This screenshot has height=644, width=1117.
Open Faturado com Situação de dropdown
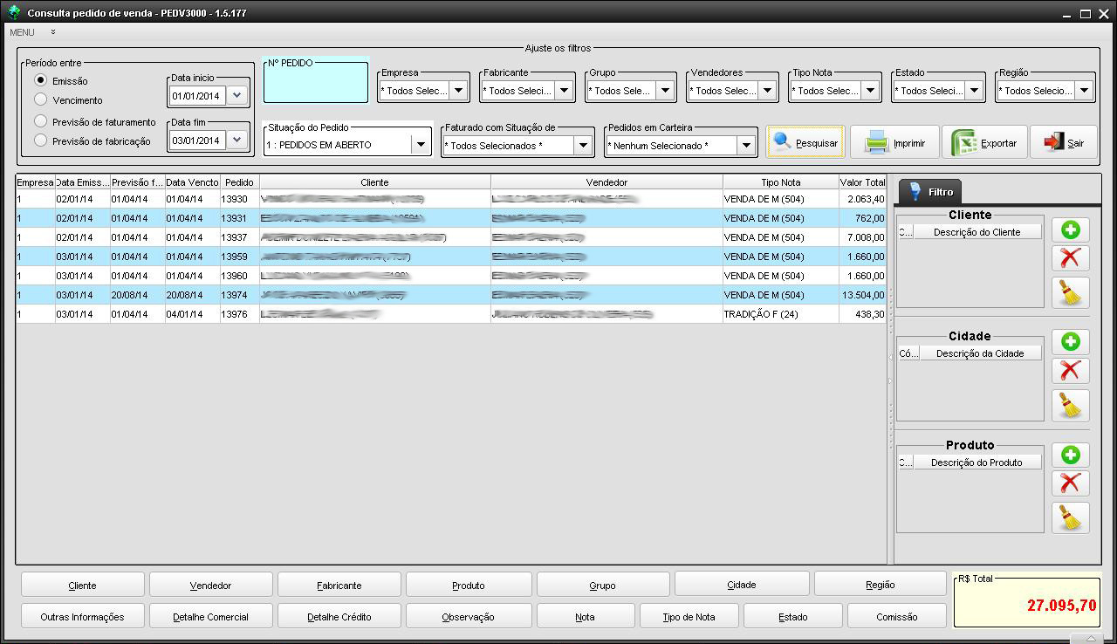[584, 145]
